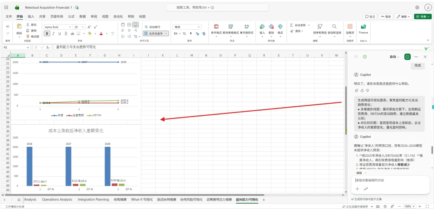
Task: Open the Copilot mode dropdown (自动)
Action: [x=395, y=57]
